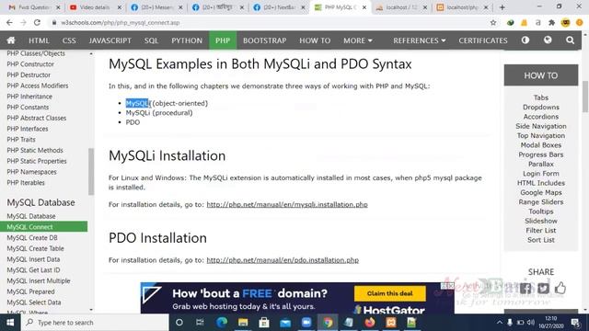Toggle dark mode contrast icon
This screenshot has height=331, width=589.
pyautogui.click(x=525, y=40)
